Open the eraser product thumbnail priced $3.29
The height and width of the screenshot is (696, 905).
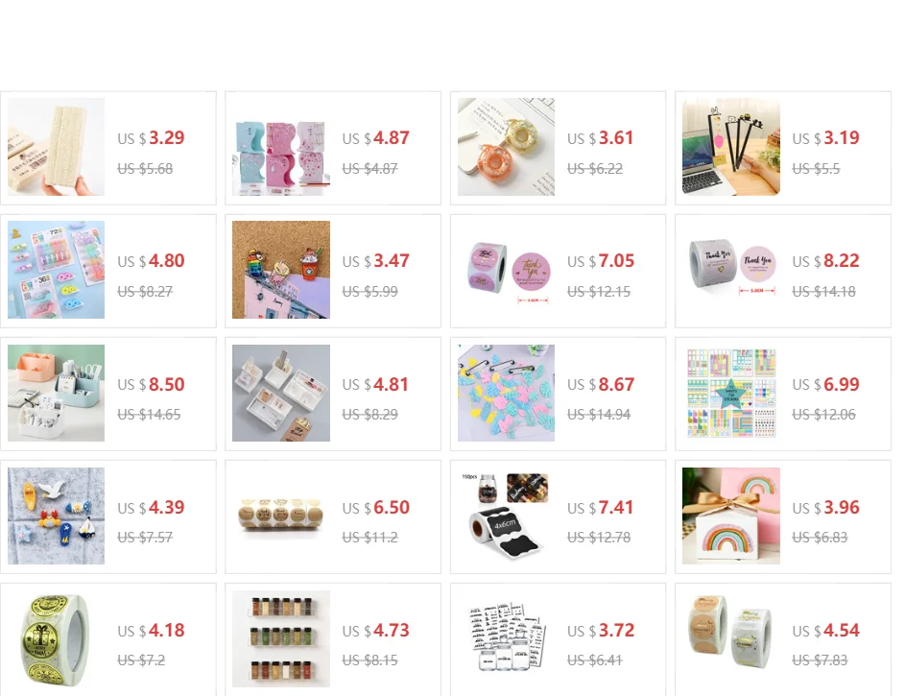56,147
